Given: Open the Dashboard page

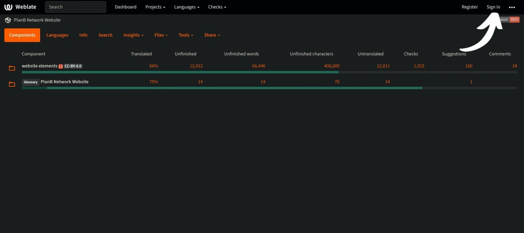Looking at the screenshot, I should coord(126,7).
